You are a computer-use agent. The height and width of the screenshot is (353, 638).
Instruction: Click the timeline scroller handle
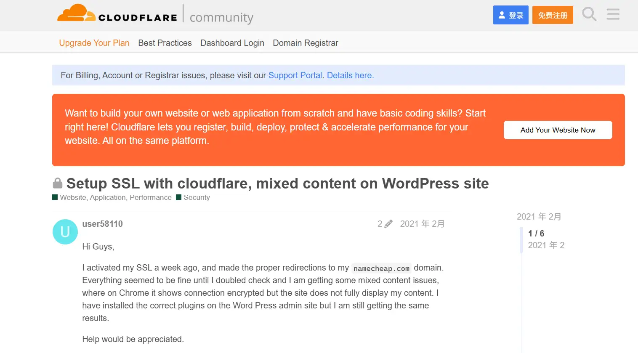coord(521,240)
